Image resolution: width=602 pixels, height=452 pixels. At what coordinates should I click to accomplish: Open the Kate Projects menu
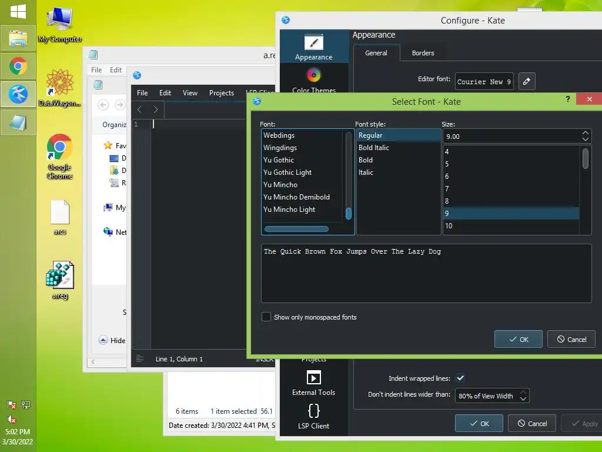pyautogui.click(x=222, y=92)
